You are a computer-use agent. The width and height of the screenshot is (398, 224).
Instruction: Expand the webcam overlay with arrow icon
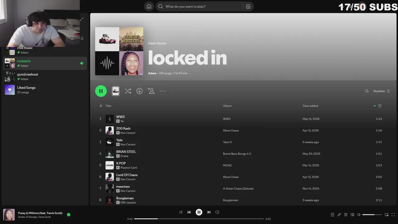click(81, 19)
